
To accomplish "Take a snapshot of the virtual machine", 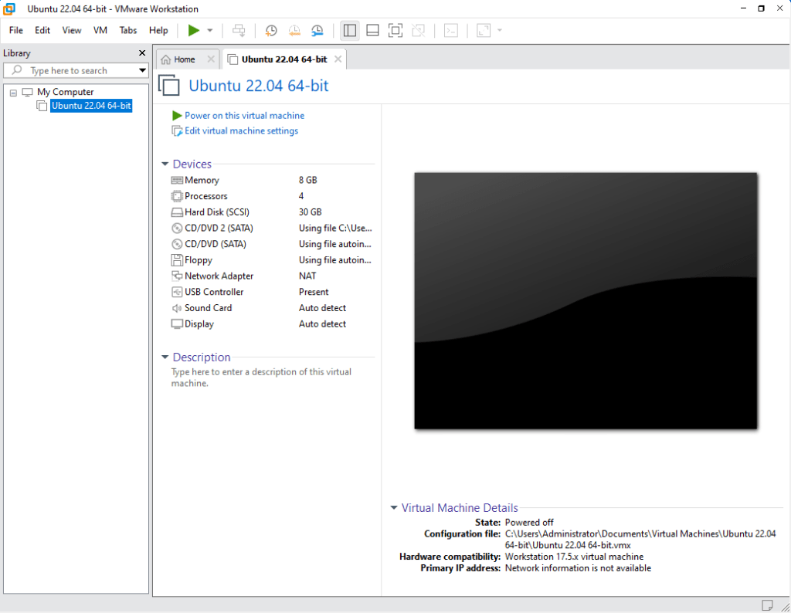I will tap(270, 30).
